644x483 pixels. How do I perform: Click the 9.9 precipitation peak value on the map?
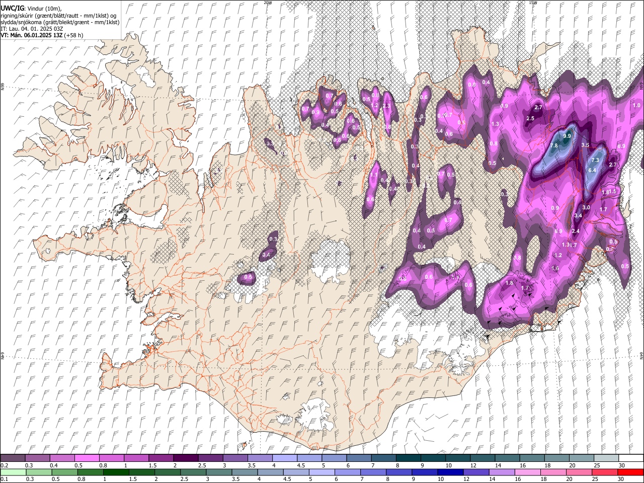[567, 136]
